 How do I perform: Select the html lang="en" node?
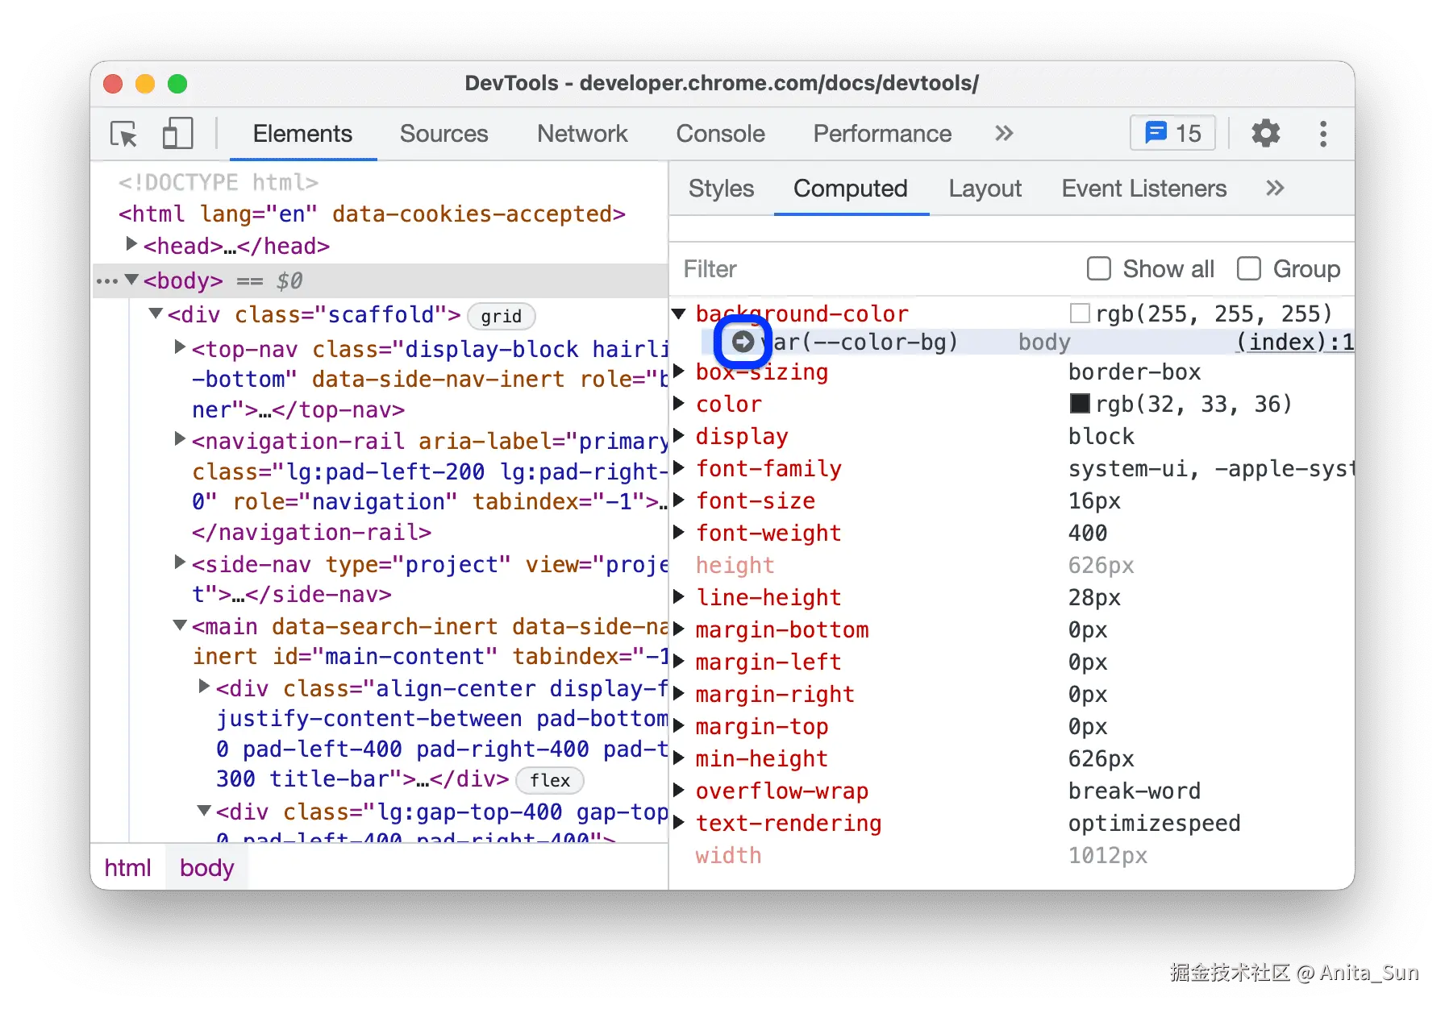pos(372,214)
